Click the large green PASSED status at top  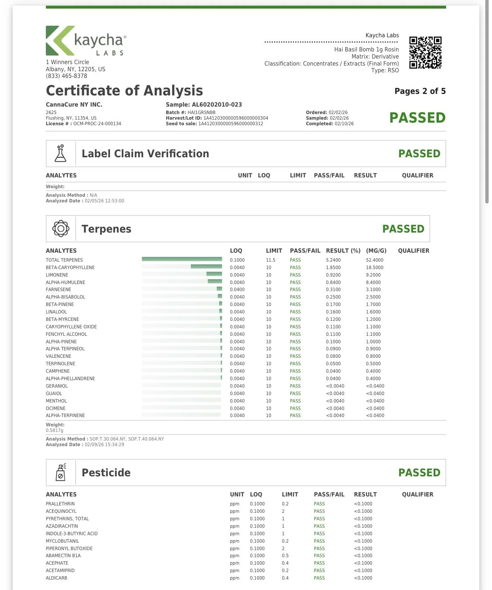417,118
